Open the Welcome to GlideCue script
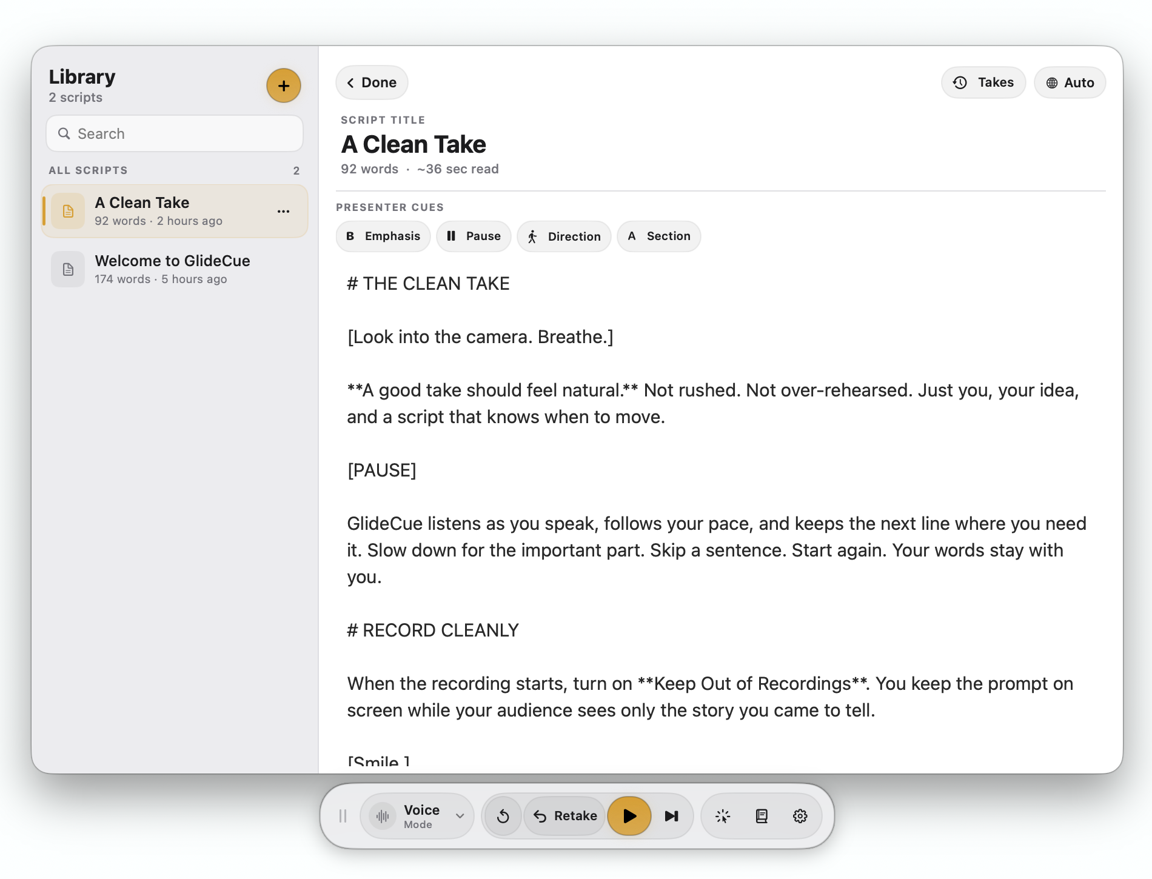Viewport: 1152px width, 879px height. click(x=175, y=269)
